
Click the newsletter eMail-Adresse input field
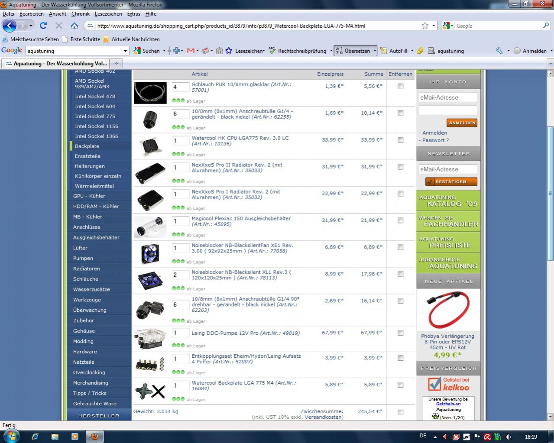(x=448, y=169)
